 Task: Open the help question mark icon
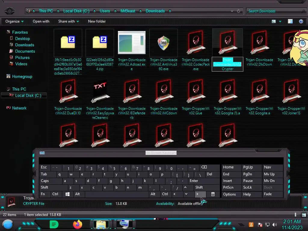tap(301, 21)
